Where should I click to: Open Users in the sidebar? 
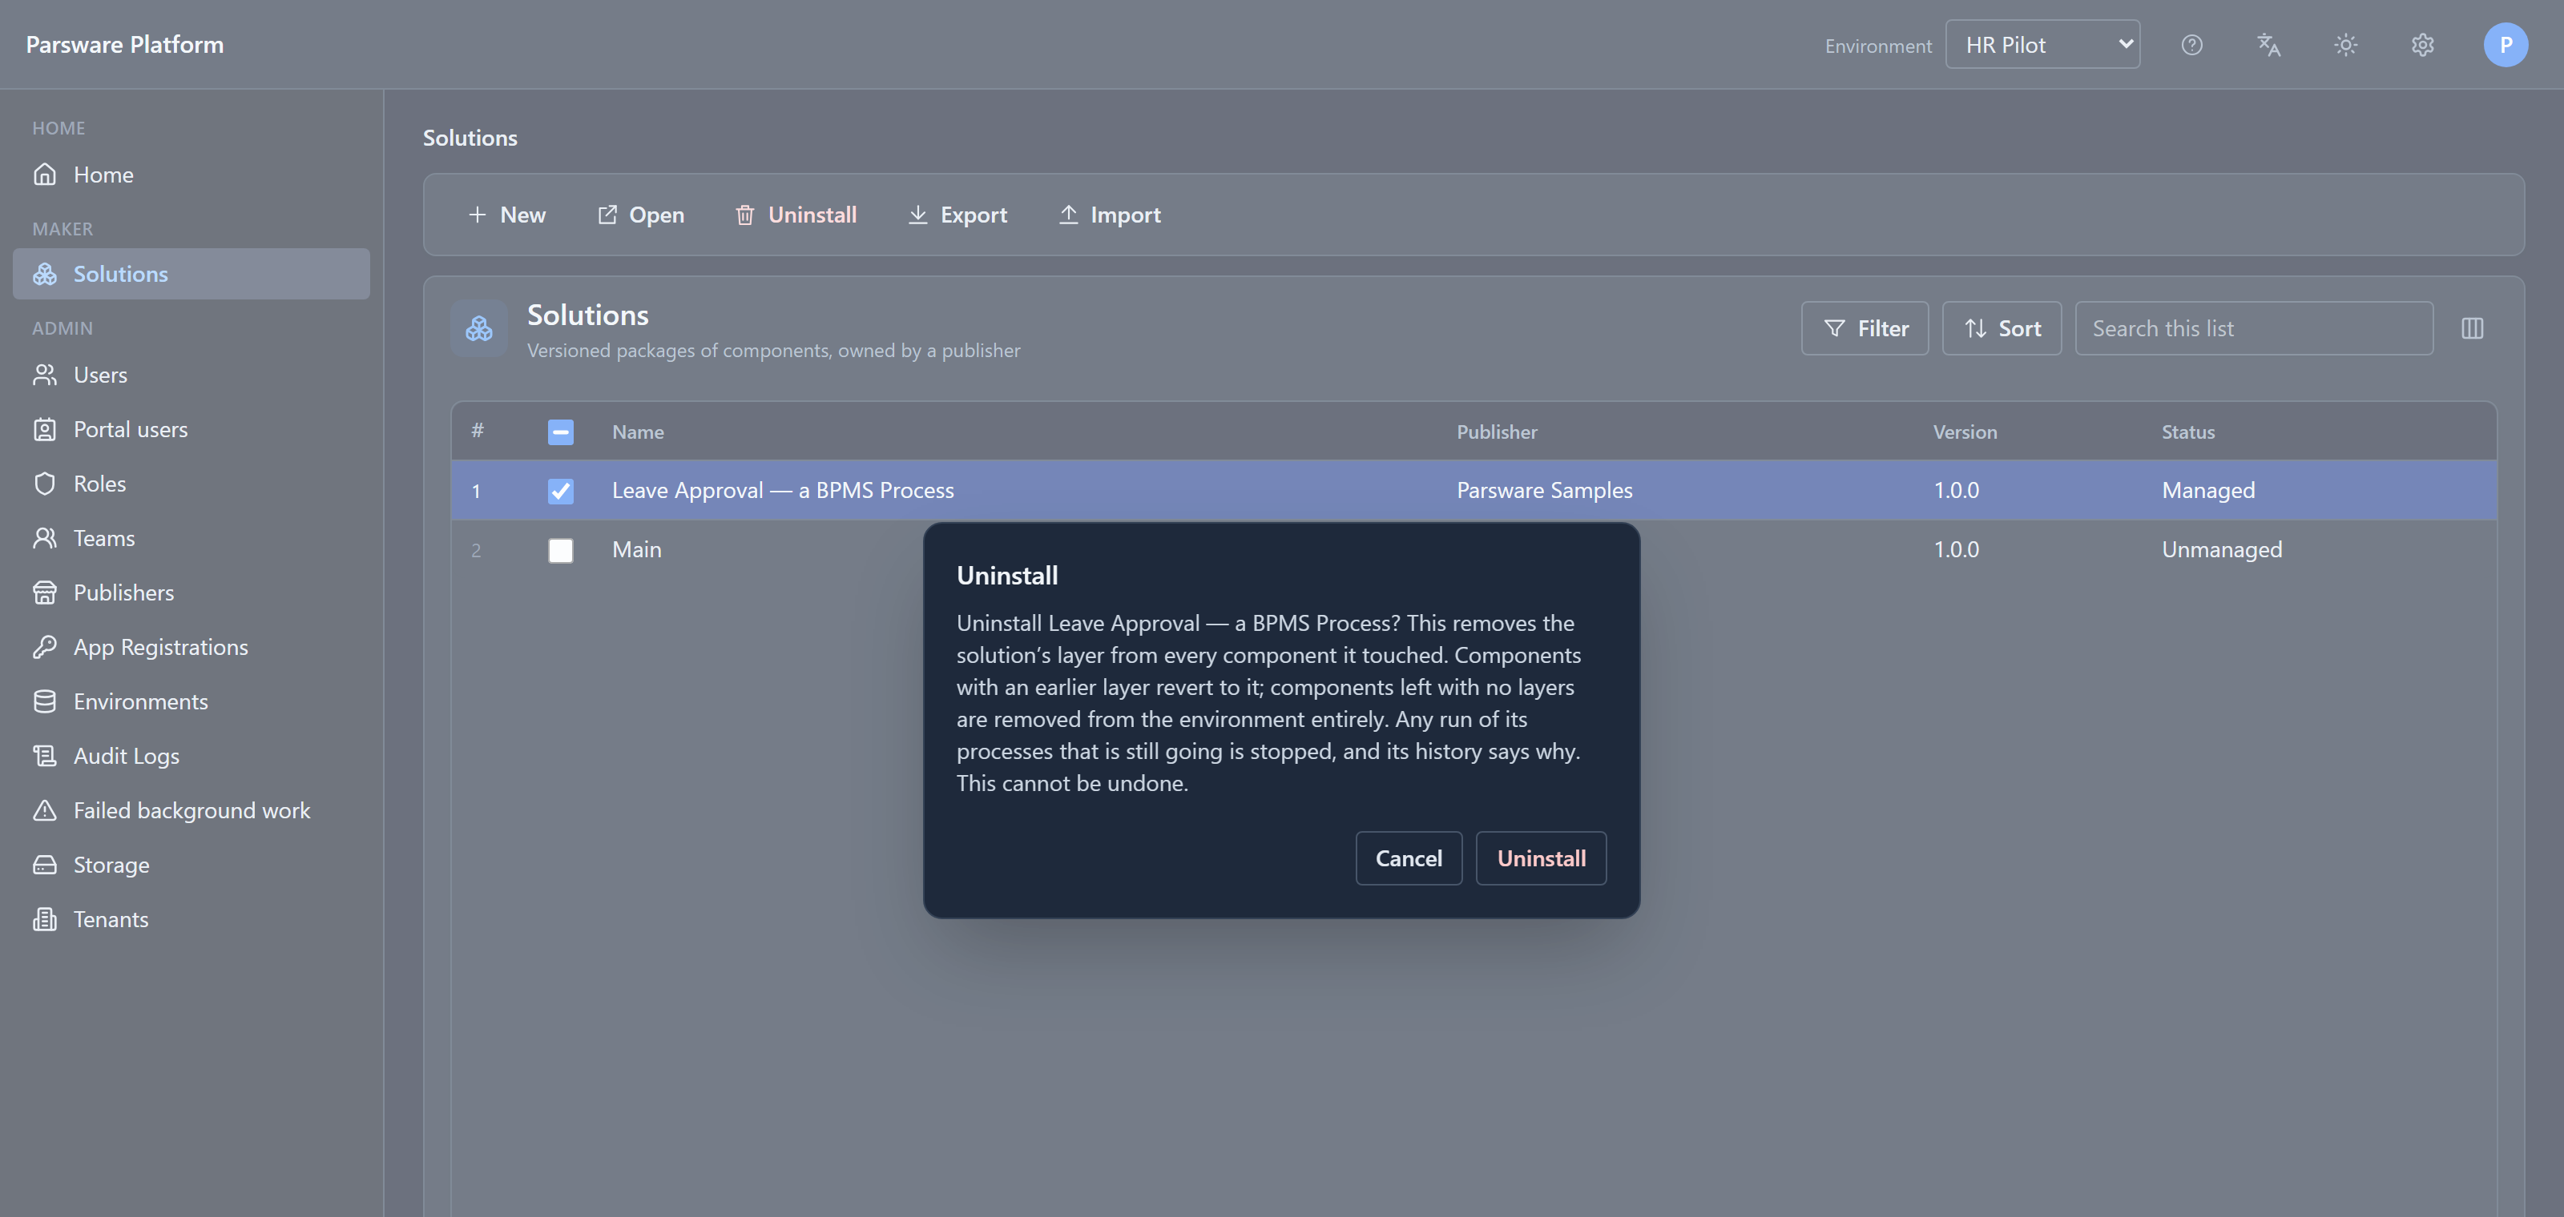[x=191, y=375]
